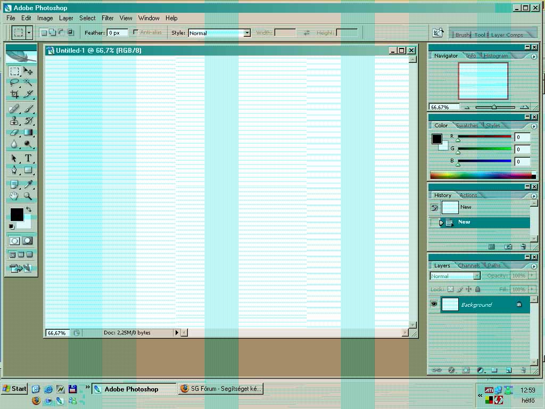Select the Clone Stamp tool
The width and height of the screenshot is (545, 409).
(14, 121)
